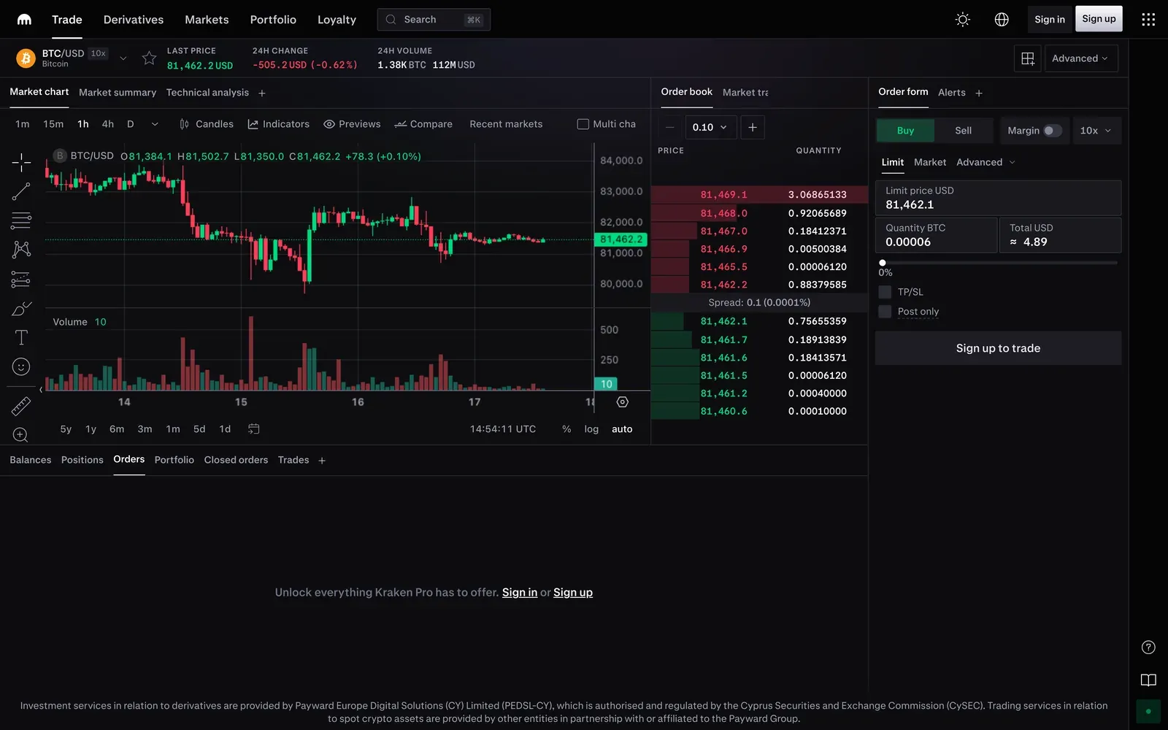Switch to Technical analysis tab

click(207, 93)
